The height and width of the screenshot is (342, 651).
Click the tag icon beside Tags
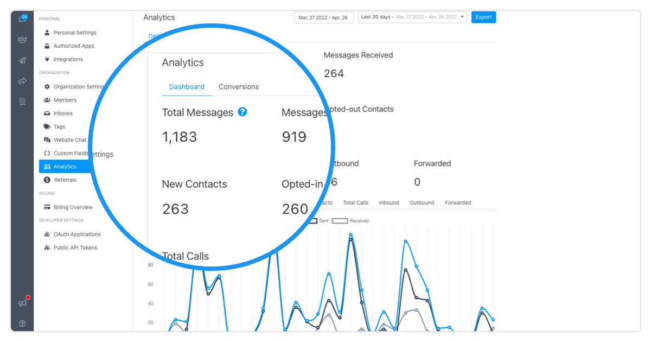(x=47, y=126)
